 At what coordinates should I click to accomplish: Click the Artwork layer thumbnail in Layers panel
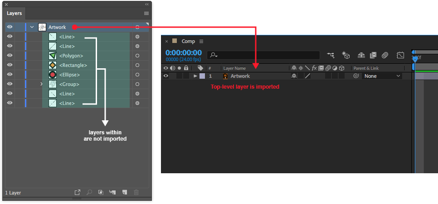point(42,27)
